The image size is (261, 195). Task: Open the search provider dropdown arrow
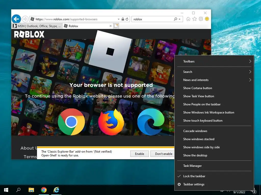click(x=180, y=19)
